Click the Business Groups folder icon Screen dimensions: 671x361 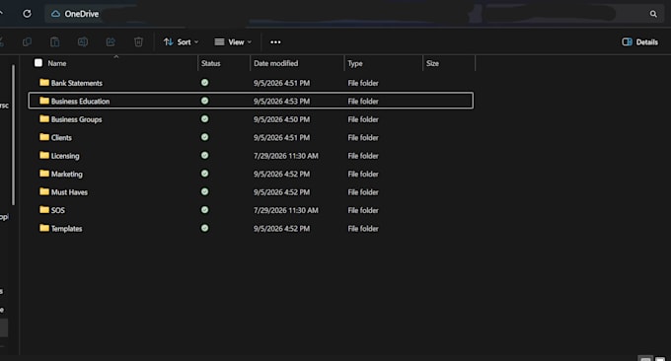44,118
